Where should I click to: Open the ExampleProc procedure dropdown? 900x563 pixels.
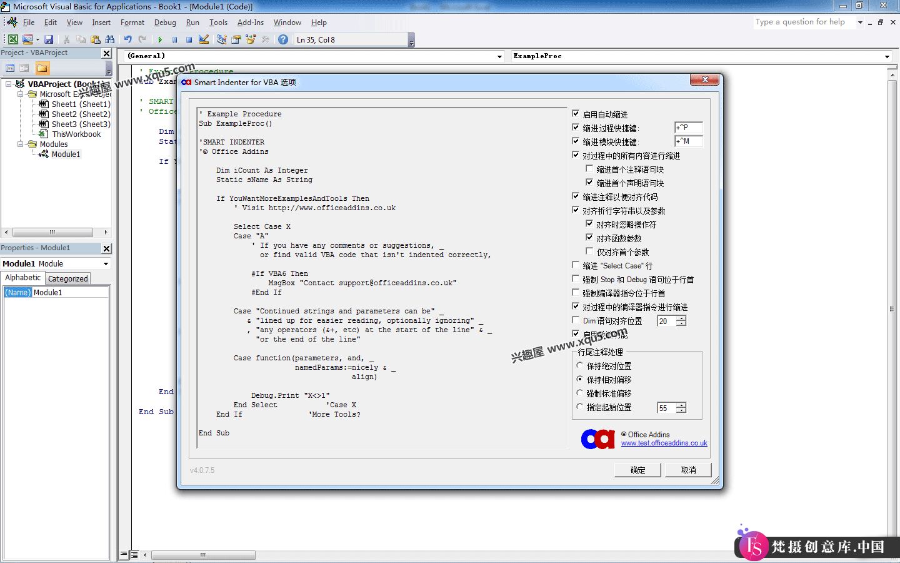887,56
